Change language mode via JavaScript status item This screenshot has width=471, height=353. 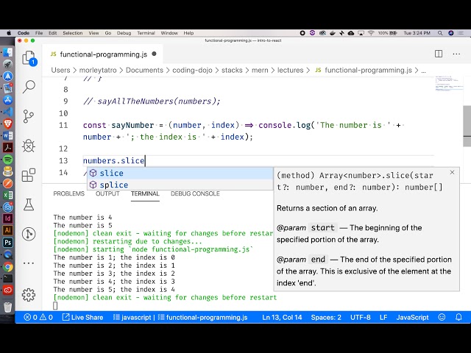(x=412, y=317)
